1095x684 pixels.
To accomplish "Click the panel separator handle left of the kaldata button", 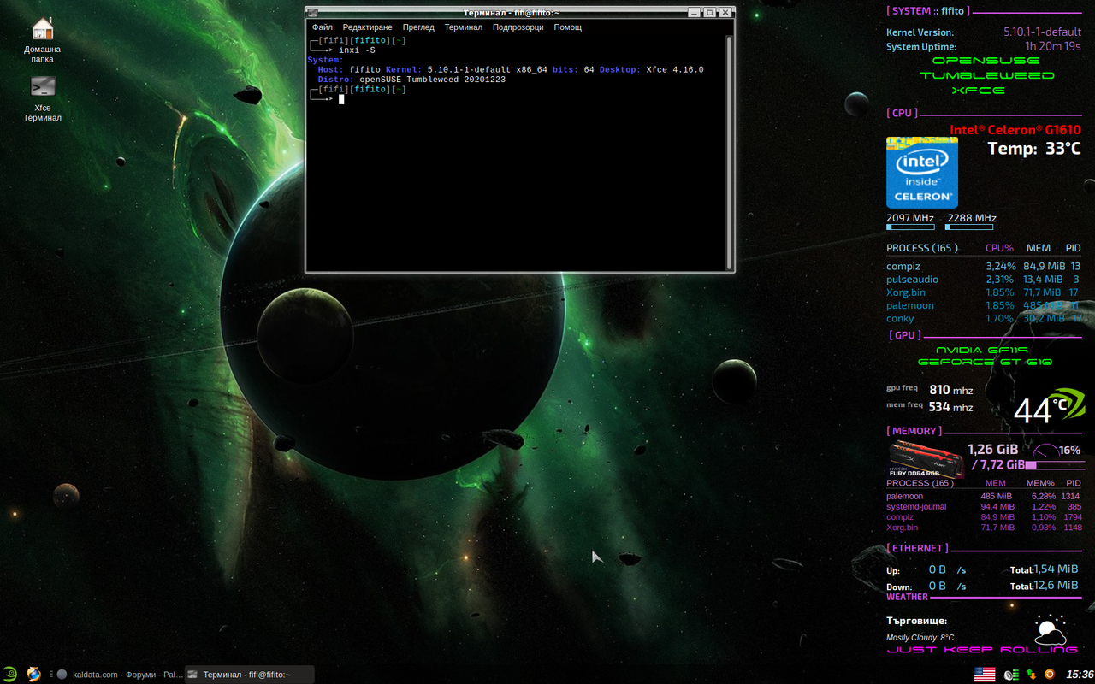I will click(x=51, y=675).
